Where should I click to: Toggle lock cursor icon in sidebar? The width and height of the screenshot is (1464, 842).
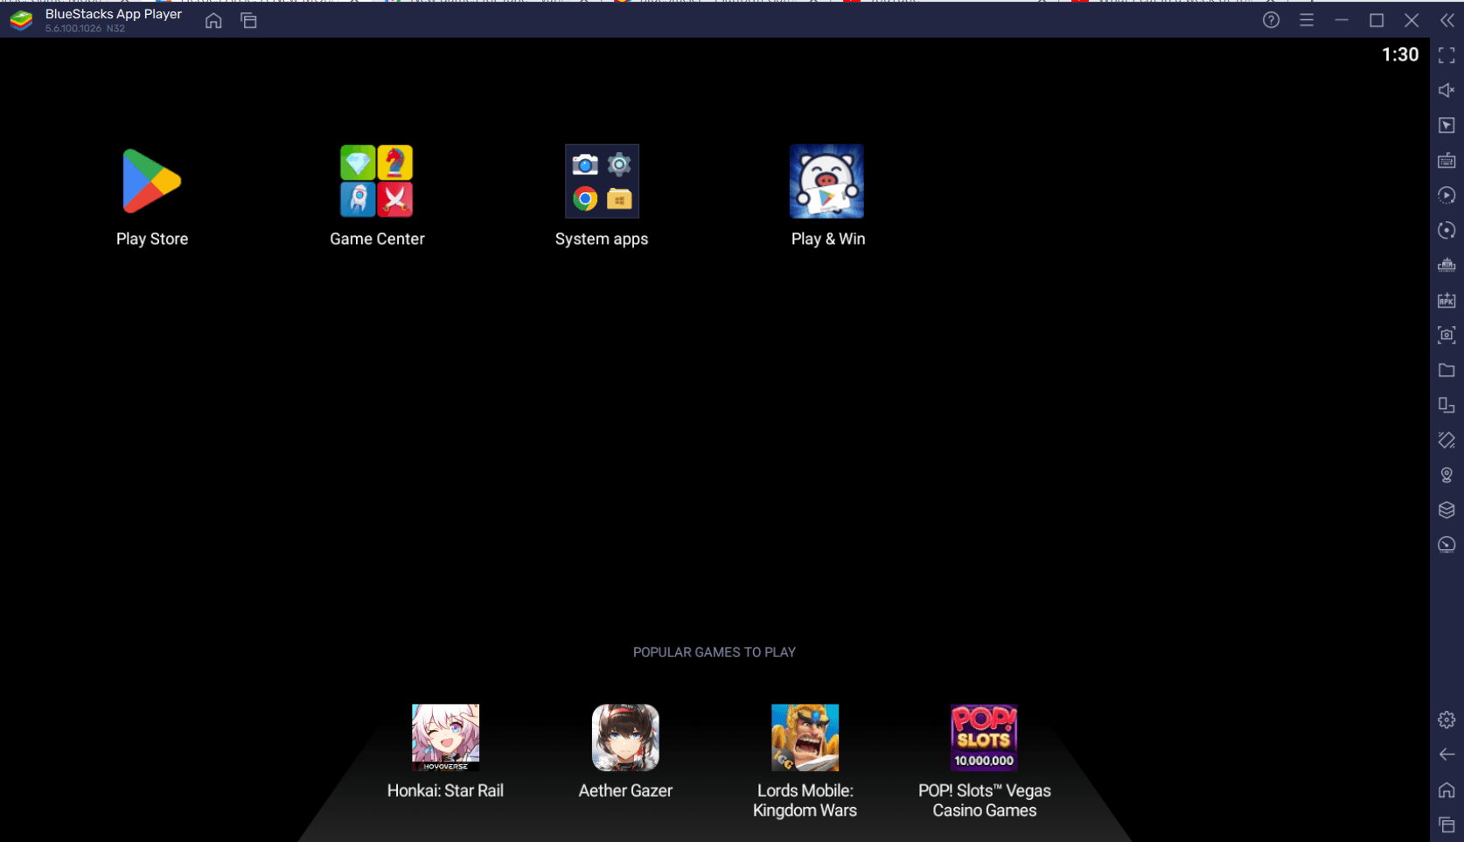1447,125
